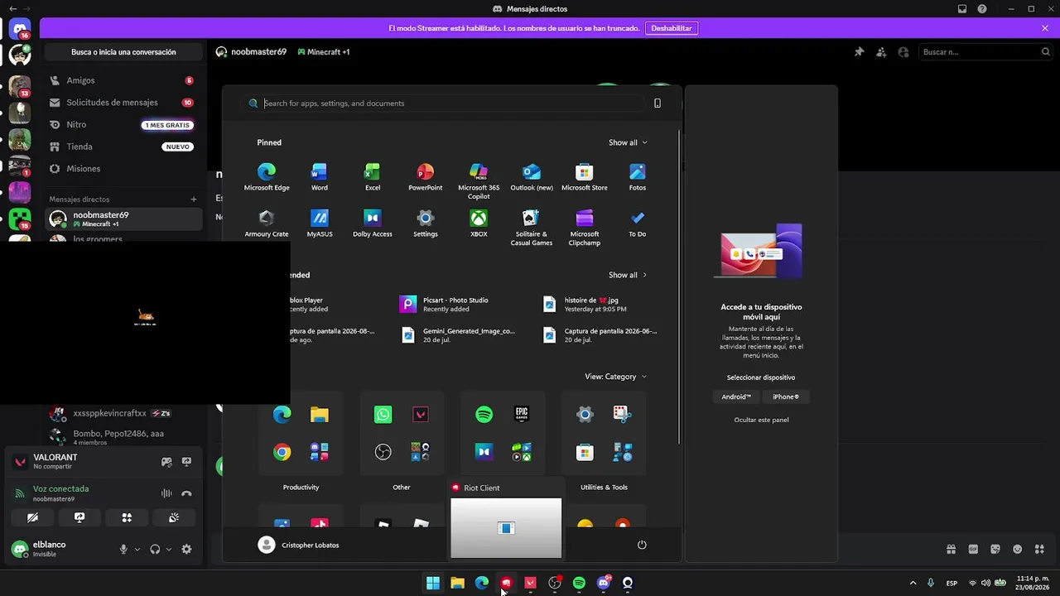Screen dimensions: 1060x596
Task: Open the View: Category dropdown
Action: tap(615, 377)
